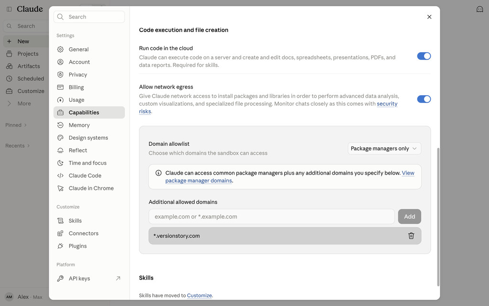This screenshot has width=489, height=306.
Task: Click the API keys key icon
Action: (61, 279)
